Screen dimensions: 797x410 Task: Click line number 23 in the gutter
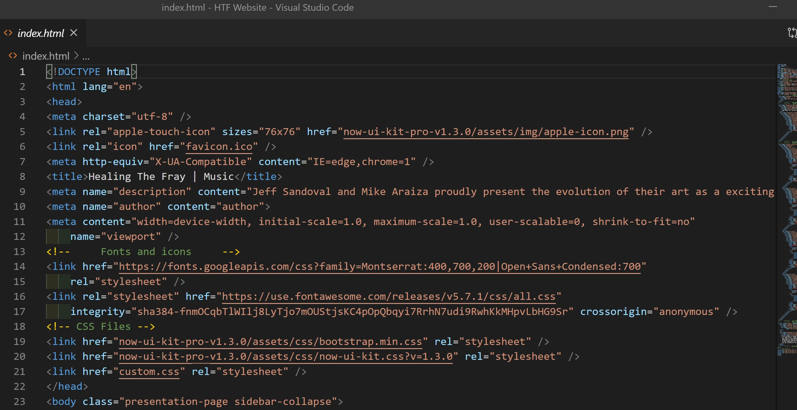(x=20, y=401)
